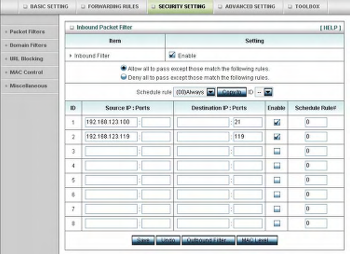This screenshot has width=350, height=254.
Task: Click destination IP field in rule 1
Action: [x=203, y=122]
